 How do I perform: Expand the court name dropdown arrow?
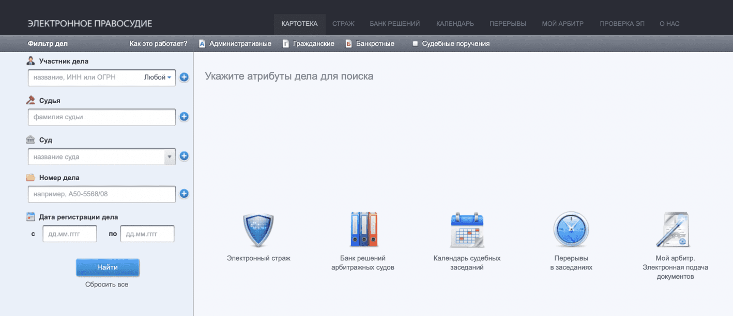(x=169, y=156)
